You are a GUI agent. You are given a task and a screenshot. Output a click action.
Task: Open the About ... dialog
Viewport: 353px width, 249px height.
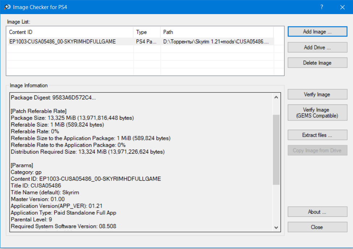pyautogui.click(x=318, y=212)
